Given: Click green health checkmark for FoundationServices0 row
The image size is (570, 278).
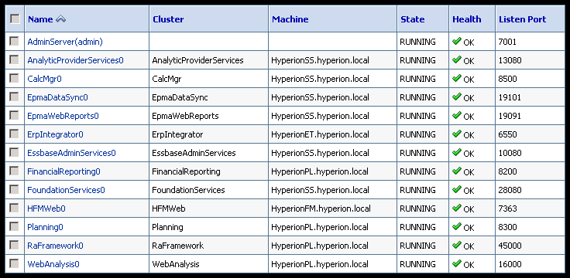Looking at the screenshot, I should 457,189.
